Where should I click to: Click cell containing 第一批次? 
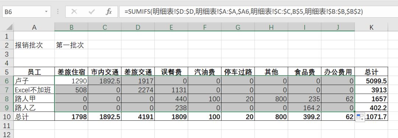(71, 45)
